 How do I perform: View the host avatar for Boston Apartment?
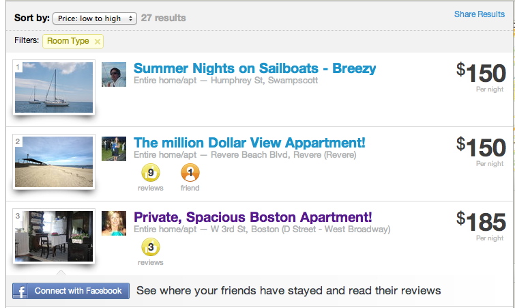[114, 223]
